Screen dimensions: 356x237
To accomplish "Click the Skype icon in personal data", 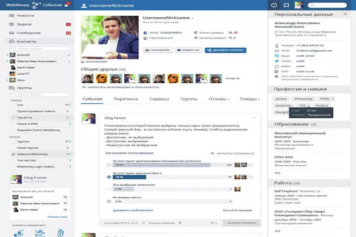I will point(277,56).
